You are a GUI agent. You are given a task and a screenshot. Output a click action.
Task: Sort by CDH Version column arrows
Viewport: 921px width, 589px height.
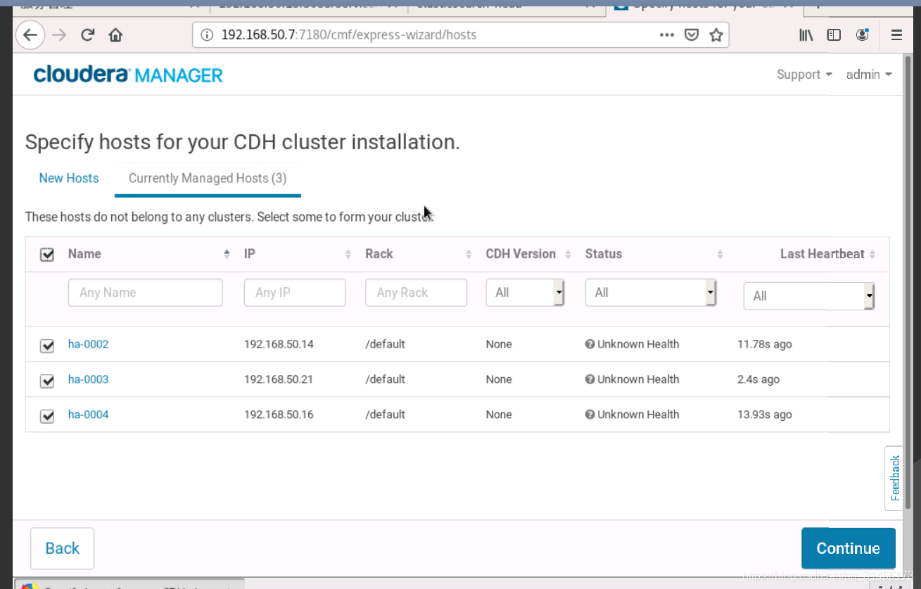pyautogui.click(x=568, y=254)
